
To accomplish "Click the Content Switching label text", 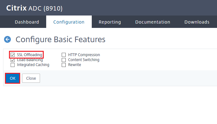I will [84, 60].
